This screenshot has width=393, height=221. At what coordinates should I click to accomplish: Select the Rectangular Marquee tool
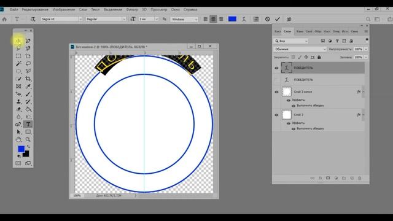18,56
